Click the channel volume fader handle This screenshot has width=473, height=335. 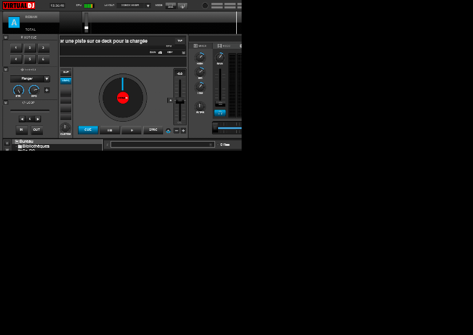pyautogui.click(x=220, y=104)
